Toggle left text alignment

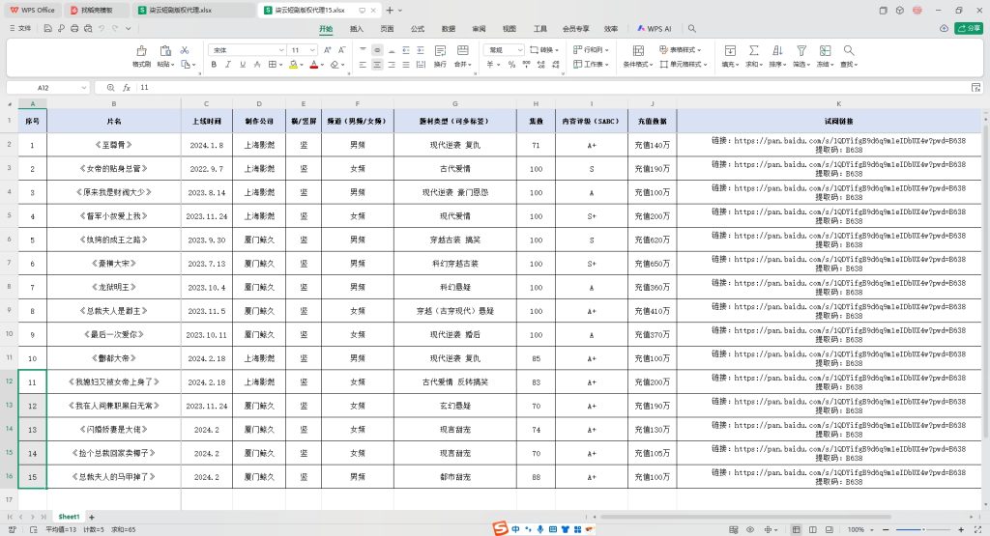pos(363,65)
